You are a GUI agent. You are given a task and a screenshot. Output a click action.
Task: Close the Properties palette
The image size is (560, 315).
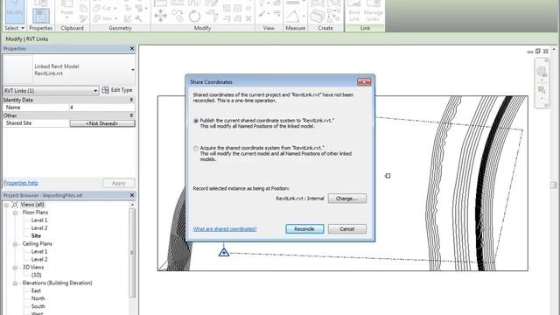tap(132, 48)
